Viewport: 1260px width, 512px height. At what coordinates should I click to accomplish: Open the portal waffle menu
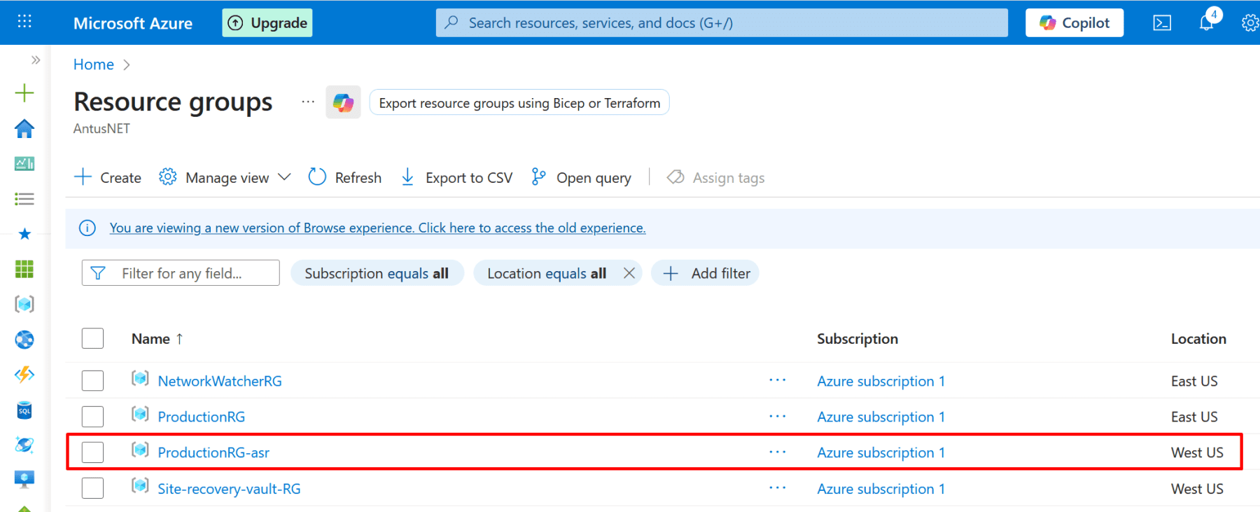coord(24,22)
